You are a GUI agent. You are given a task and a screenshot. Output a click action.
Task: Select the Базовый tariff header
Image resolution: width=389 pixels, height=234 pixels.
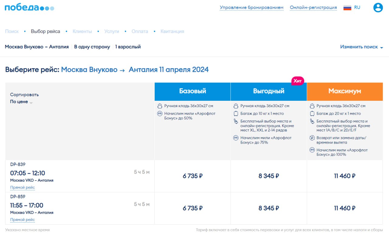pyautogui.click(x=192, y=91)
